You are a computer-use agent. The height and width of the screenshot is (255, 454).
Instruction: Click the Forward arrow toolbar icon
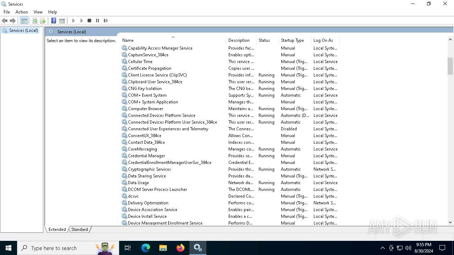coord(13,21)
